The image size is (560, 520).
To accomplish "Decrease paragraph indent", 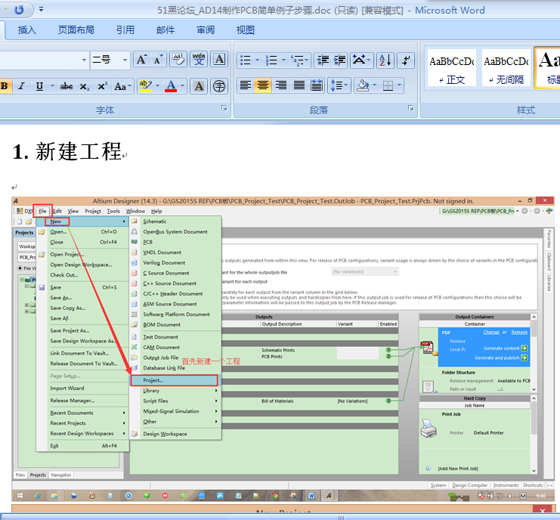I will (x=323, y=60).
